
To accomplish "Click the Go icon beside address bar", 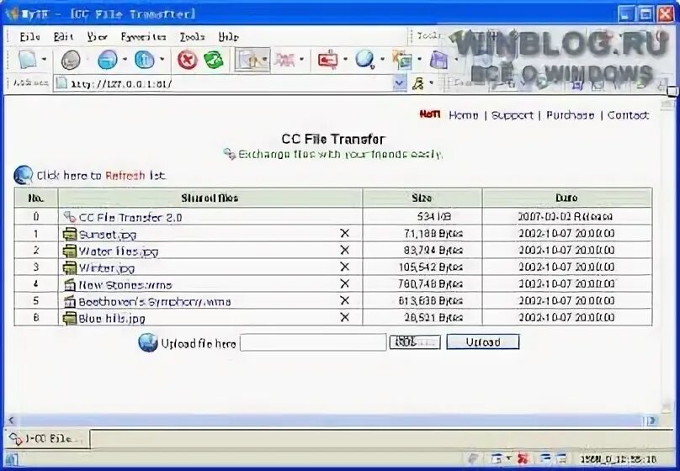I will tap(418, 83).
